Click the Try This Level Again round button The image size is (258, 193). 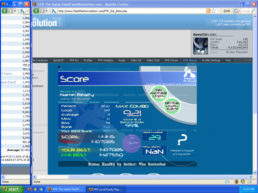tap(172, 106)
